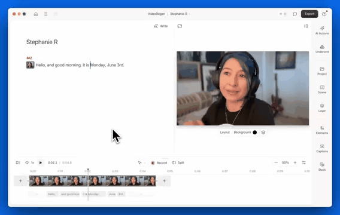Screen dimensions: 340x215
Task: Click the Export button
Action: click(309, 14)
